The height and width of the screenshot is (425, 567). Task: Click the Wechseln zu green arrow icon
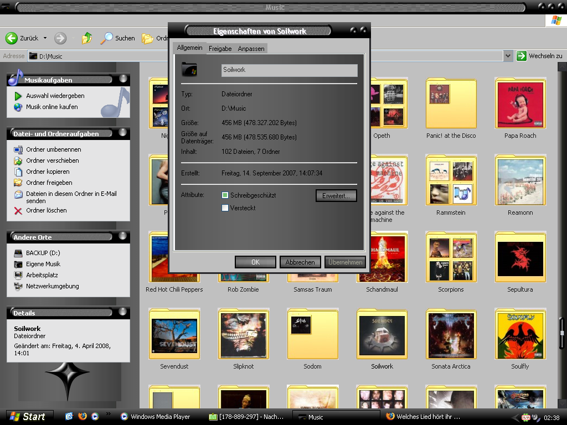tap(521, 56)
